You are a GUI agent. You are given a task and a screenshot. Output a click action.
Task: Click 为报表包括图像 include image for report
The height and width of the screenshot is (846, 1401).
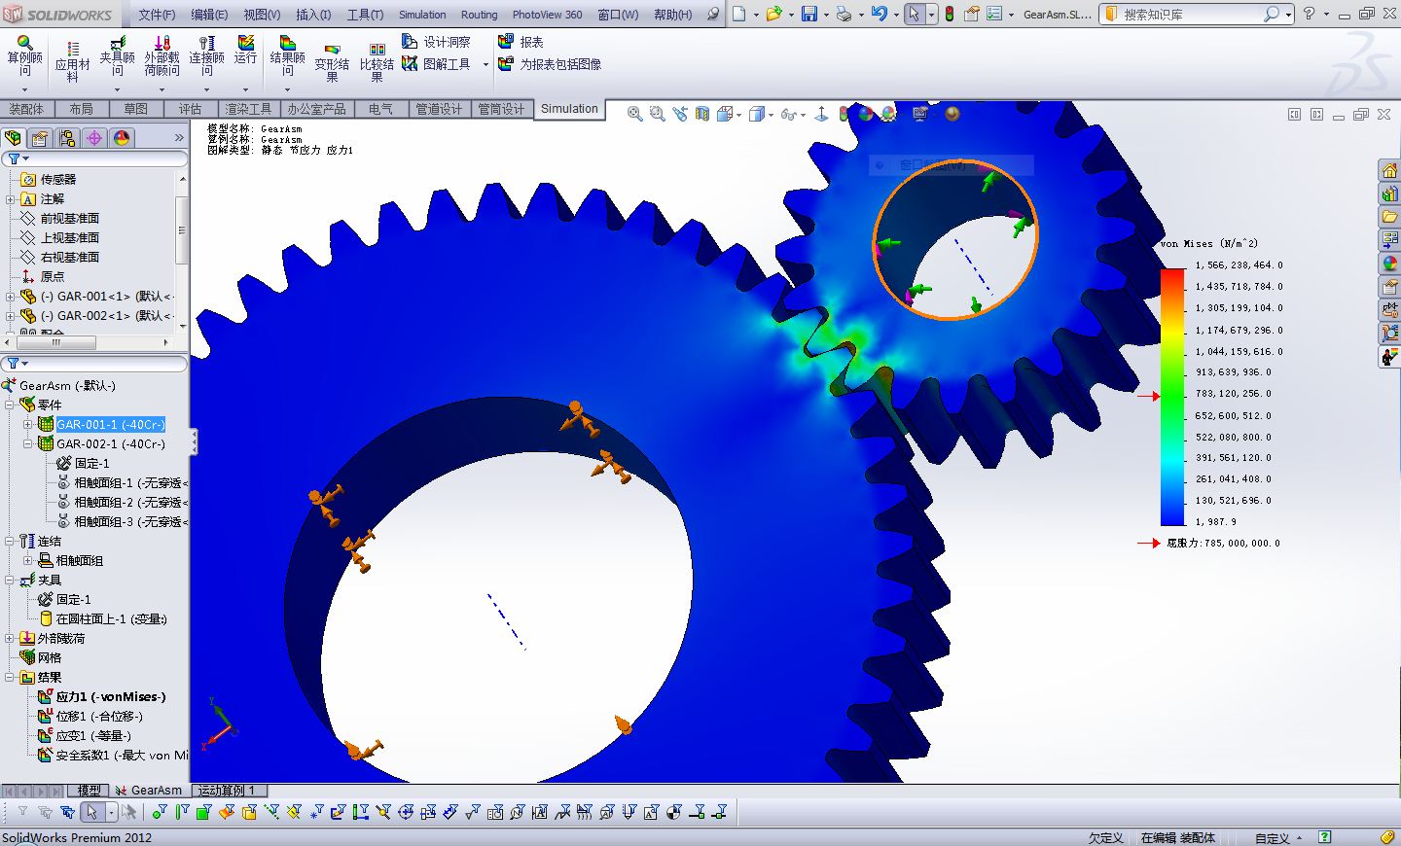coord(550,63)
